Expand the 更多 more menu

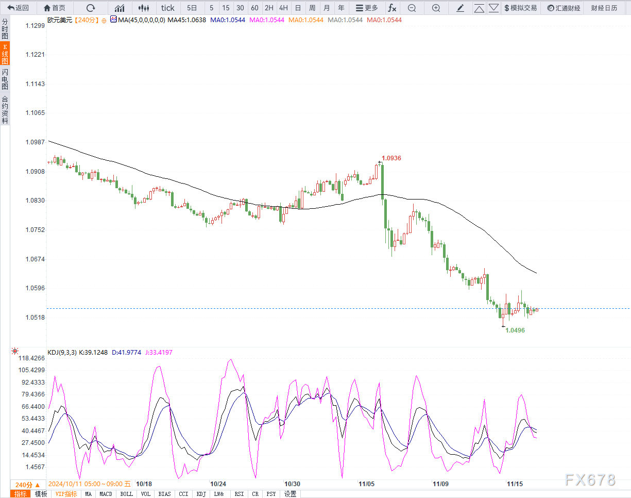[x=367, y=8]
